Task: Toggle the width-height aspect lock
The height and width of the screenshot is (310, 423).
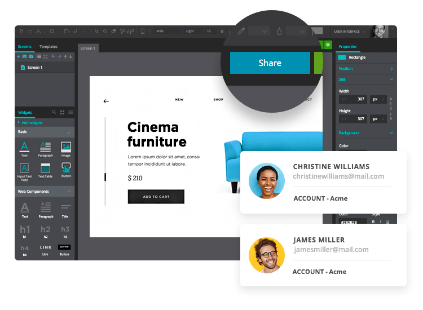Action: click(391, 109)
